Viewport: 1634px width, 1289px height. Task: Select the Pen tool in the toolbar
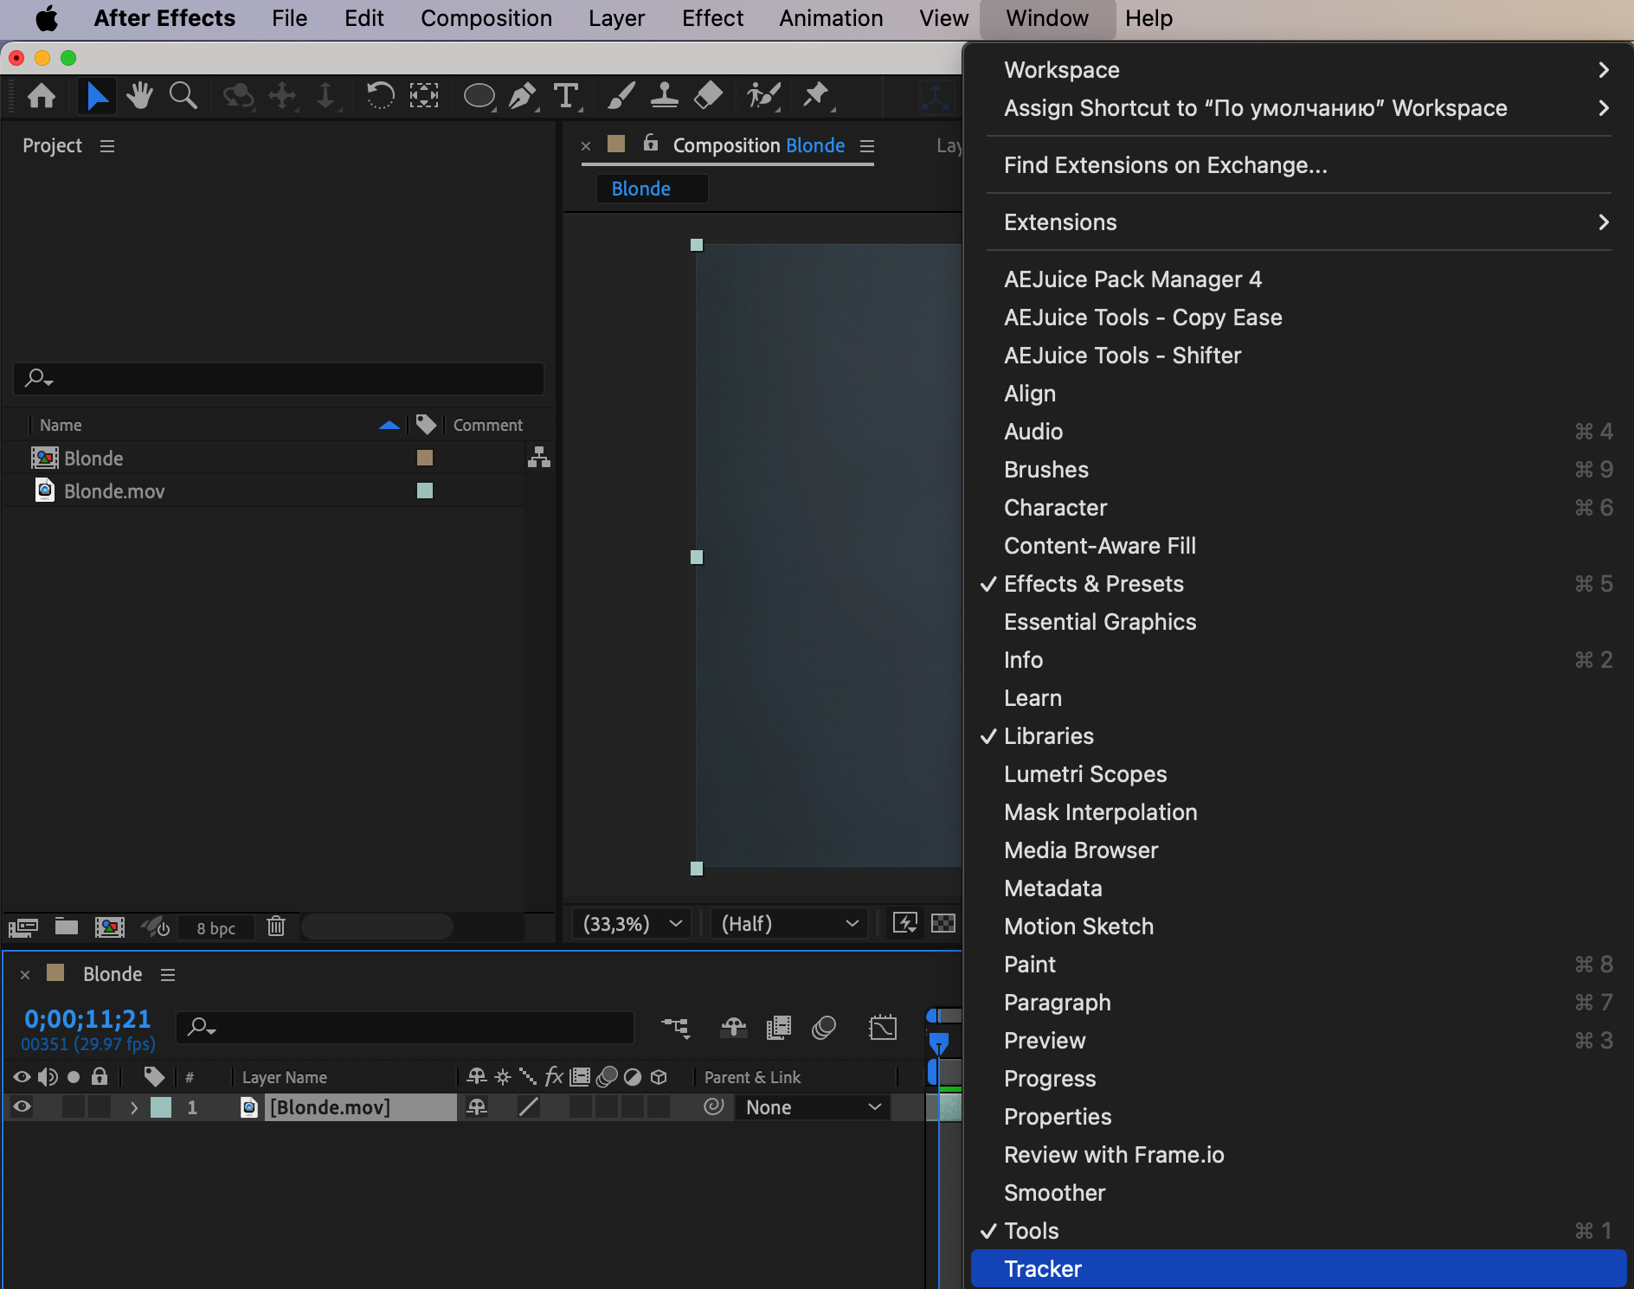point(522,96)
